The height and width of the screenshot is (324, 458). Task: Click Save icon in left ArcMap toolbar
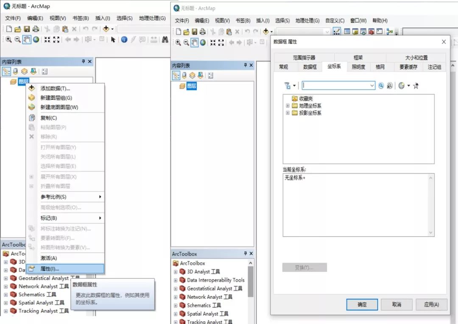pos(27,28)
